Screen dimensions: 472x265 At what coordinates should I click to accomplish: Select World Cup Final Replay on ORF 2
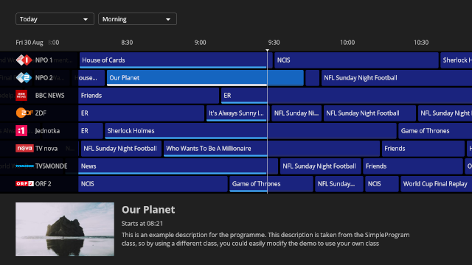click(436, 184)
